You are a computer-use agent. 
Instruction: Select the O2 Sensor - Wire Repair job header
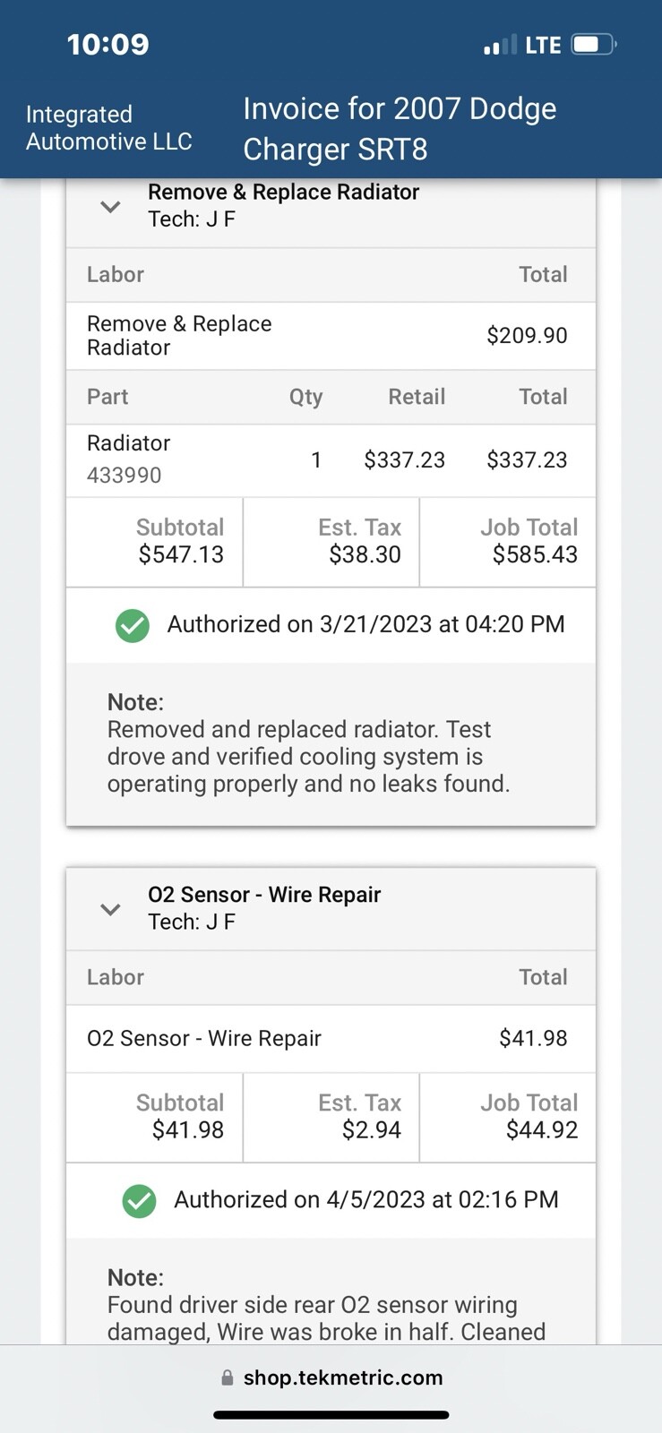[264, 907]
